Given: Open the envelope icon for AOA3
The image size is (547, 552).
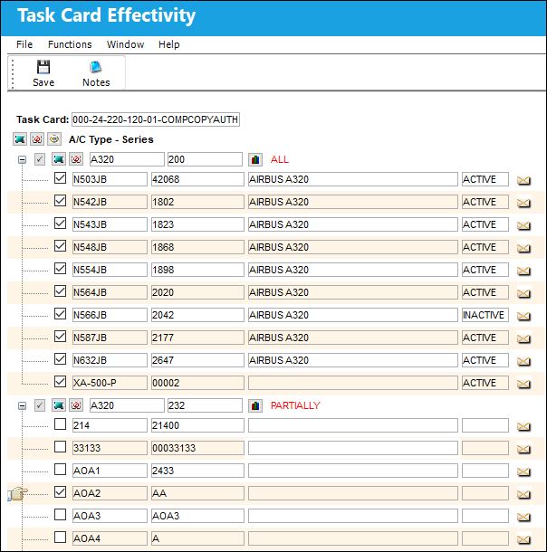Looking at the screenshot, I should tap(523, 517).
